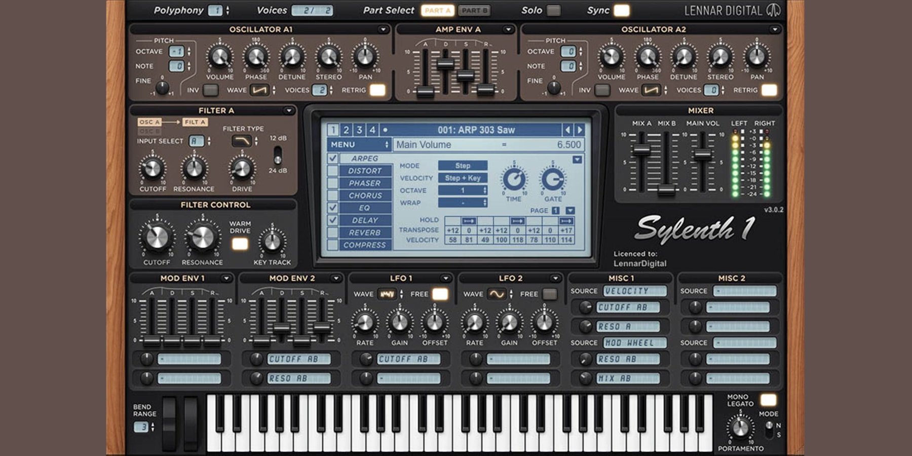This screenshot has width=912, height=456.
Task: Enable the Distort effect checkbox
Action: (x=332, y=171)
